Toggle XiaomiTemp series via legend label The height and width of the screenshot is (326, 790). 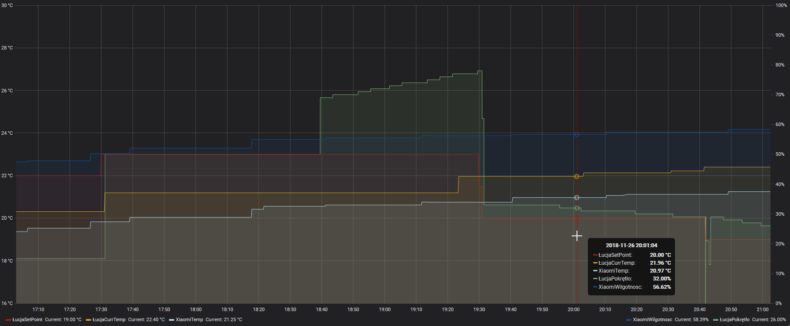(189, 320)
